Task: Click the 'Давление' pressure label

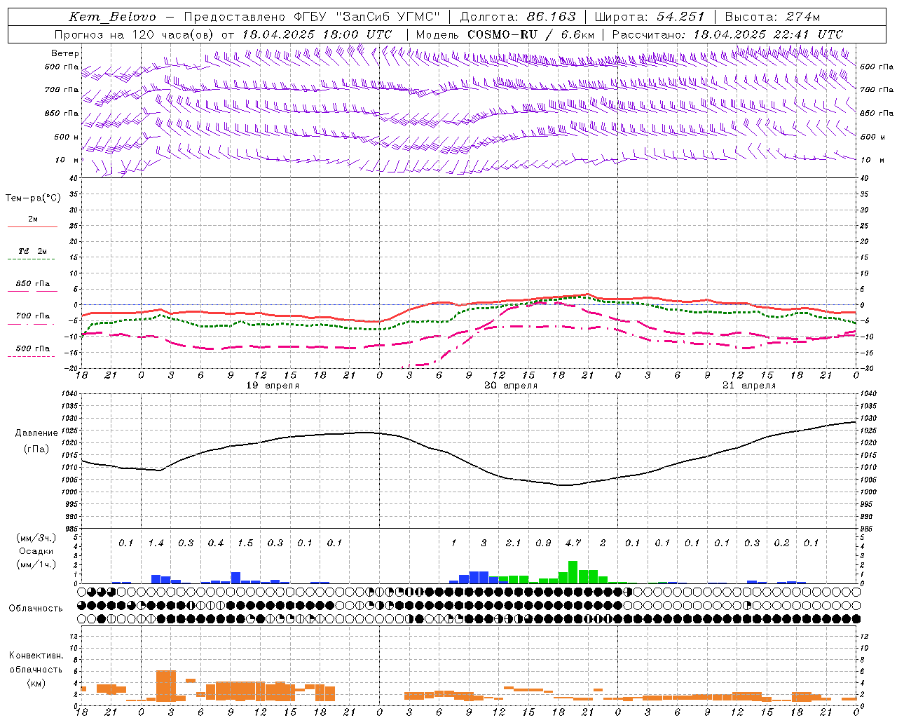Action: click(x=36, y=433)
